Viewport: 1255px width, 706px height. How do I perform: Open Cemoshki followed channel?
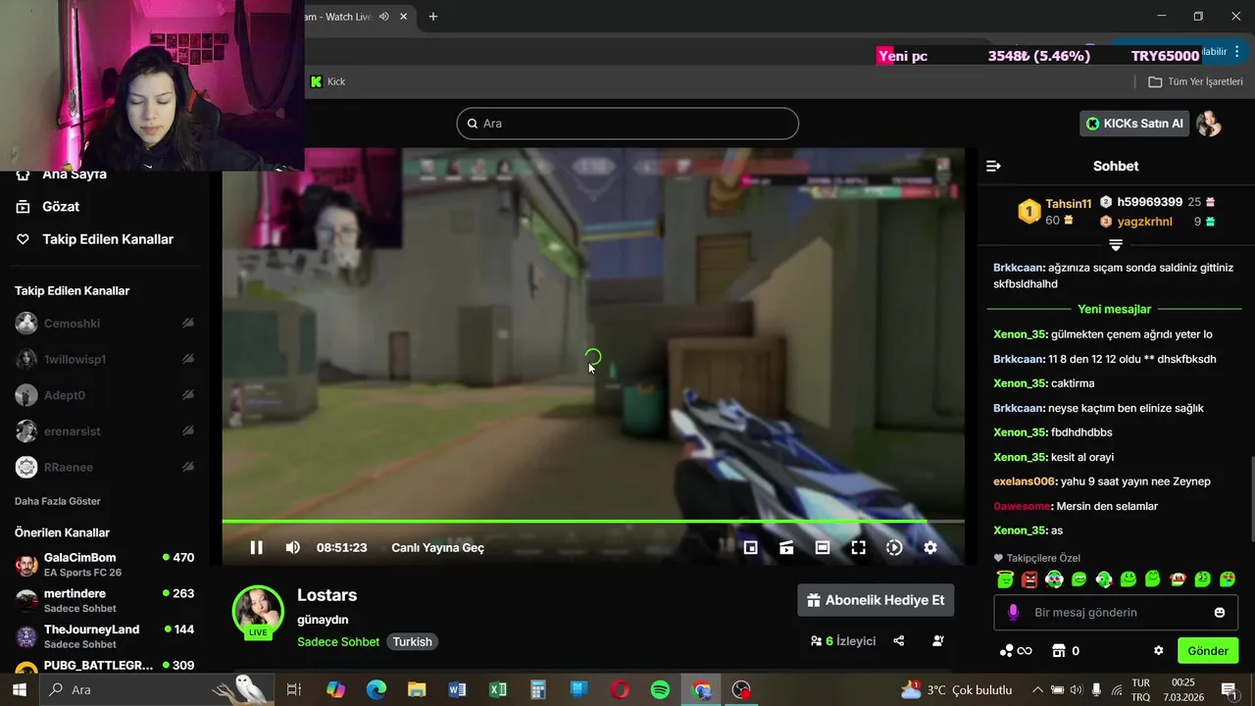[72, 324]
